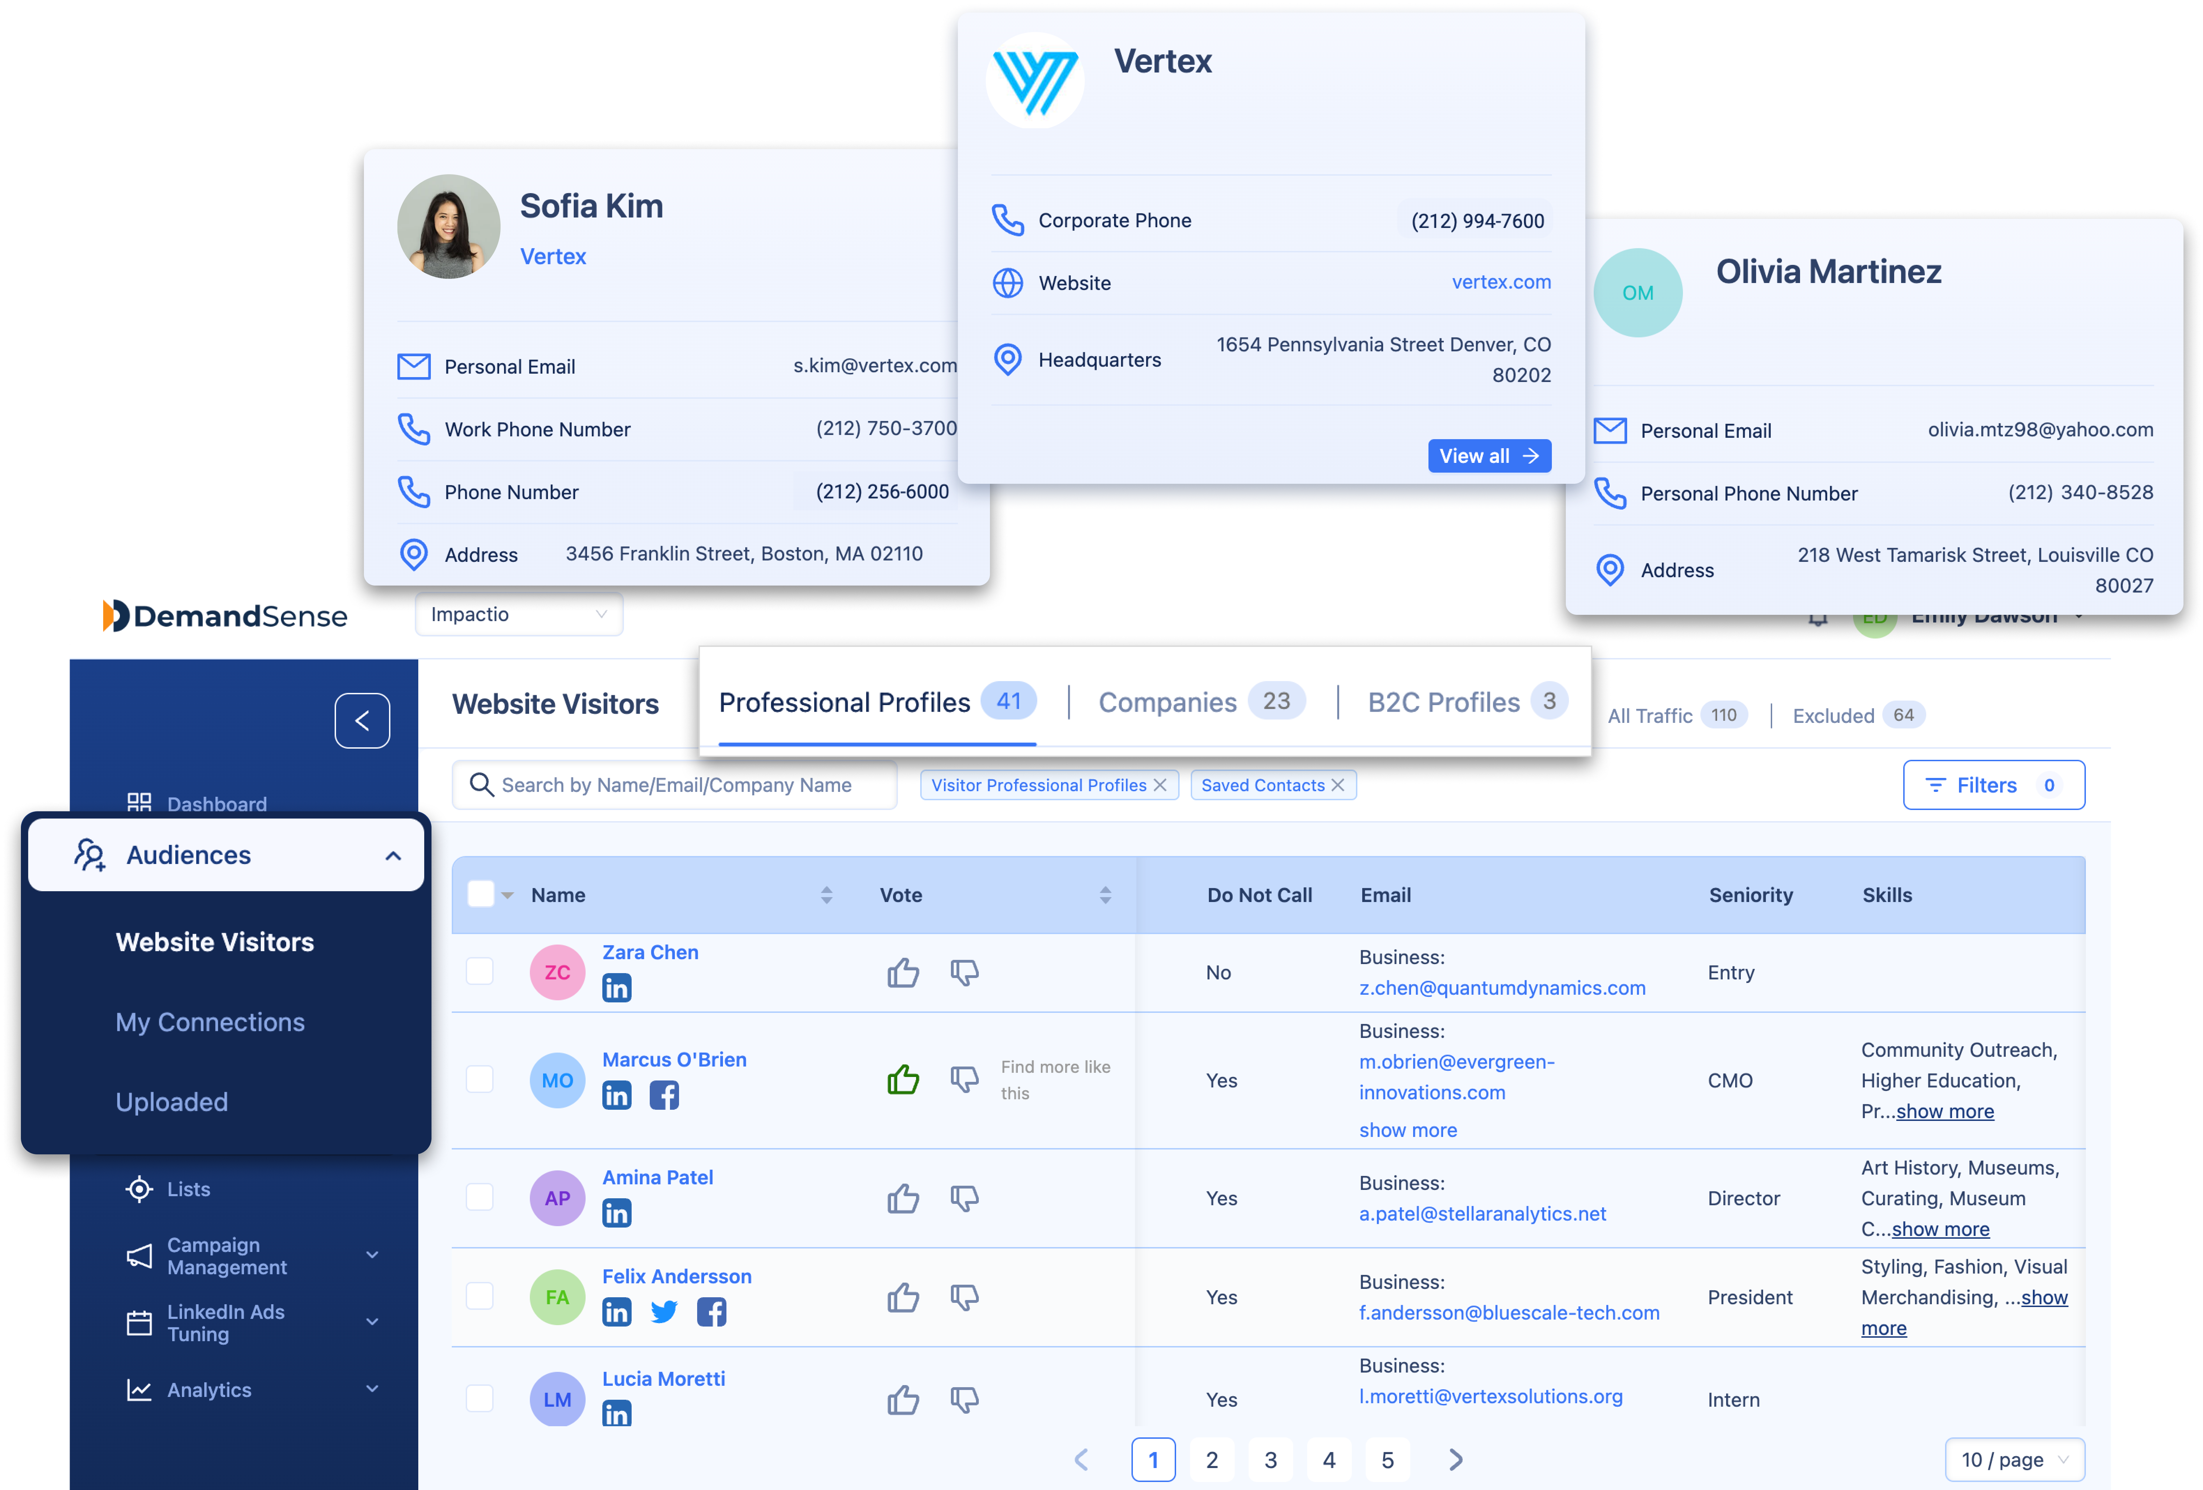Select the Dashboard sidebar icon

point(139,802)
